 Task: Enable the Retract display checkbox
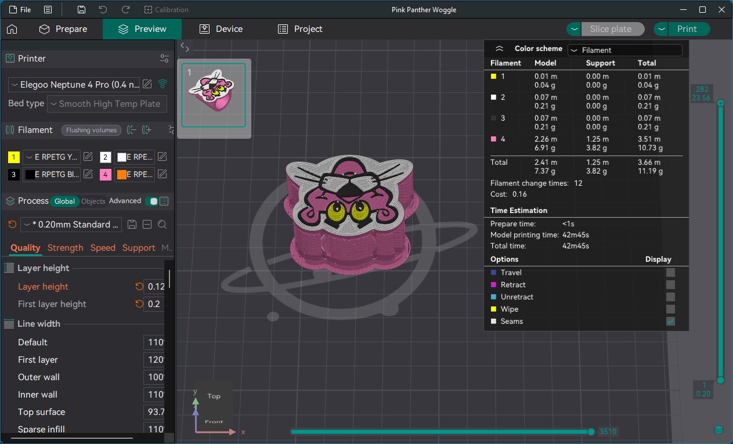coord(670,284)
